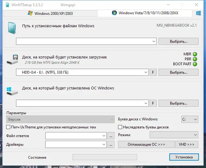This screenshot has width=206, height=168.
Task: Minimize the WinNTSetup window
Action: (168, 5)
